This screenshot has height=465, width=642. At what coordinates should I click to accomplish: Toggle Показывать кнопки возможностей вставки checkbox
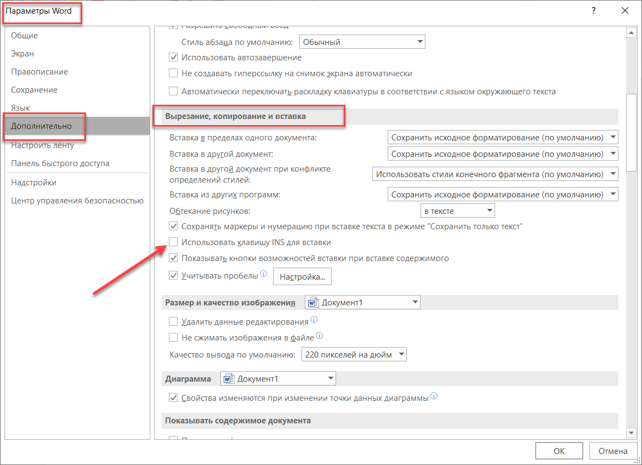click(x=173, y=258)
